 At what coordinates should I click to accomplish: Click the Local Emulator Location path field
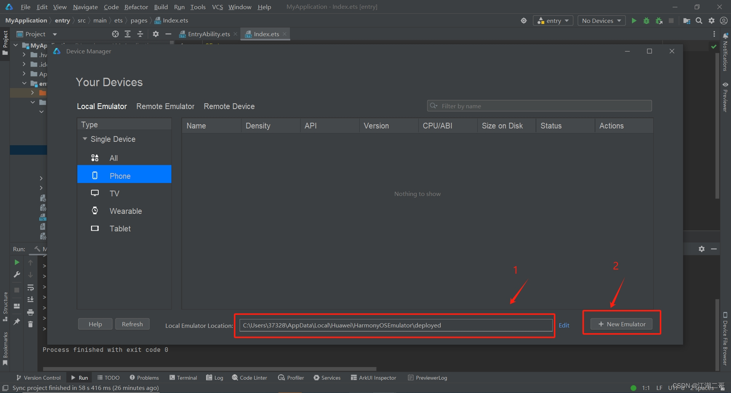[396, 325]
